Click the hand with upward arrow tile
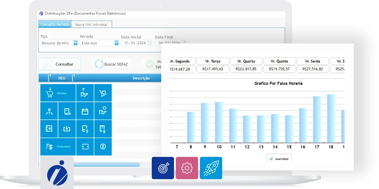Viewport: 379px width, 189px height. coord(85,93)
